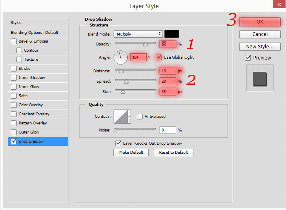Select the Outer Glow row label
Image resolution: width=286 pixels, height=210 pixels.
pyautogui.click(x=29, y=132)
